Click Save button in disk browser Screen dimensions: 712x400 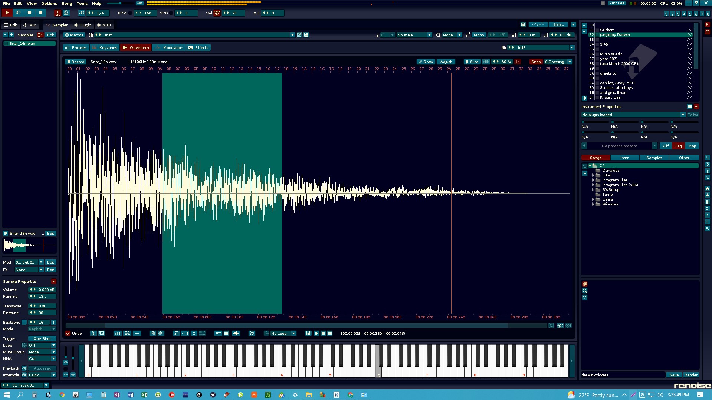point(674,375)
